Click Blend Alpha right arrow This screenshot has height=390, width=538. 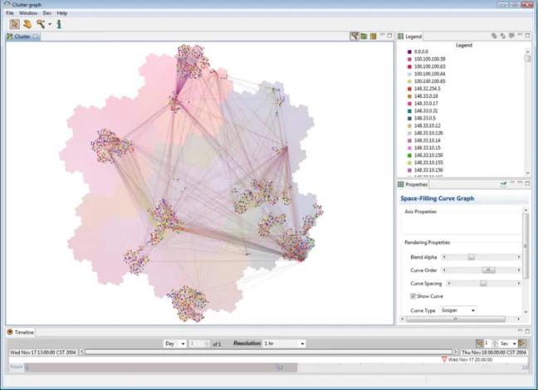point(519,257)
